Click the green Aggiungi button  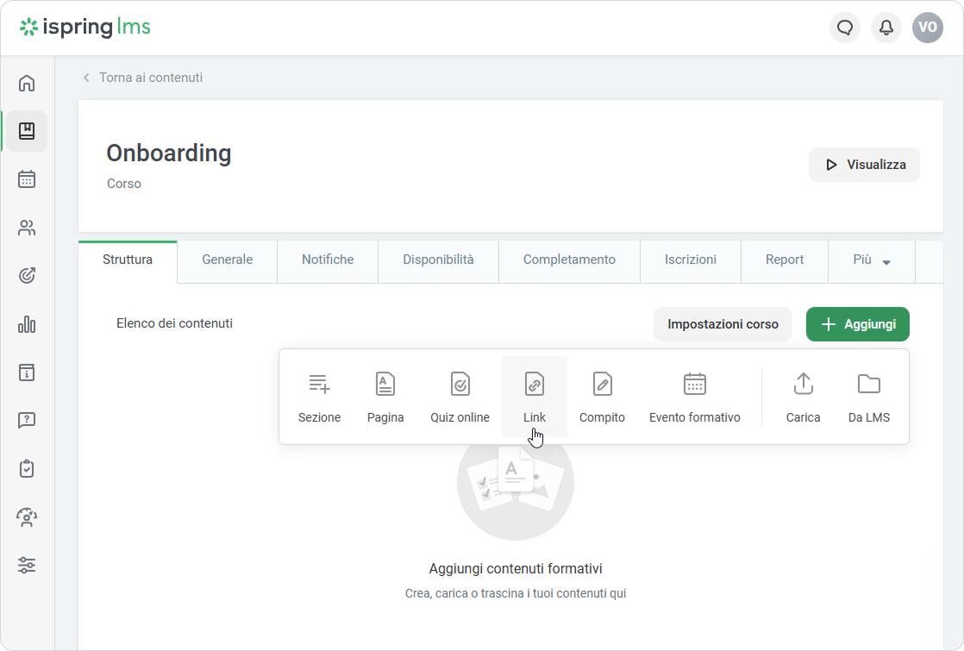point(857,324)
